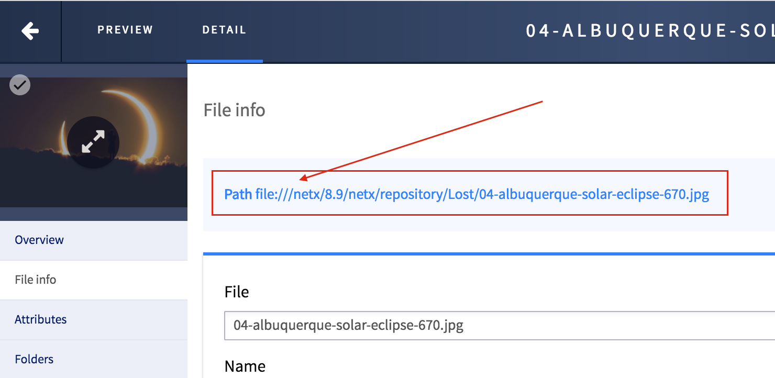Click the "Name" field label
775x378 pixels.
245,366
